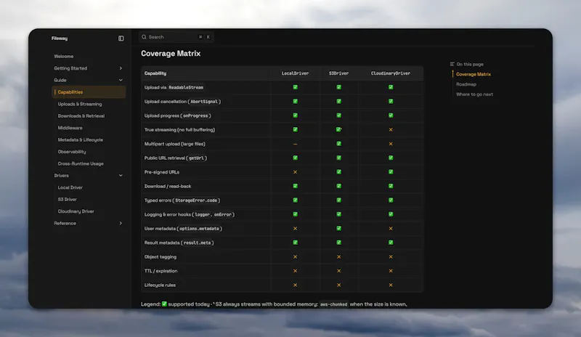Click the onProgress code label

pyautogui.click(x=195, y=115)
